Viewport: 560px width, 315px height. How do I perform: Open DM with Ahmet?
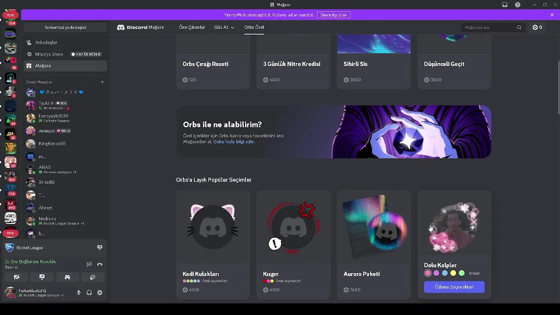pyautogui.click(x=65, y=208)
